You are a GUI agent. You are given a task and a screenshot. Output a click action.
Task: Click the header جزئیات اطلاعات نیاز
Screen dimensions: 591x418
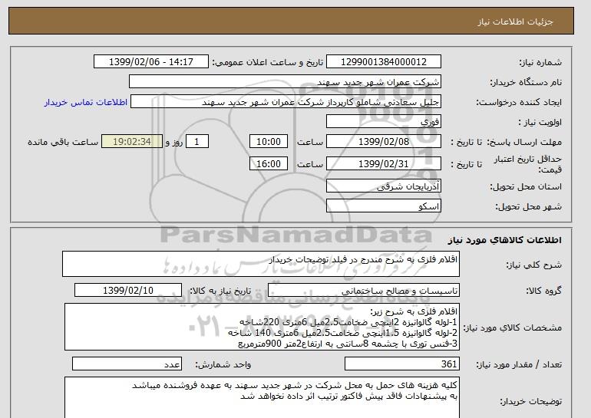515,21
